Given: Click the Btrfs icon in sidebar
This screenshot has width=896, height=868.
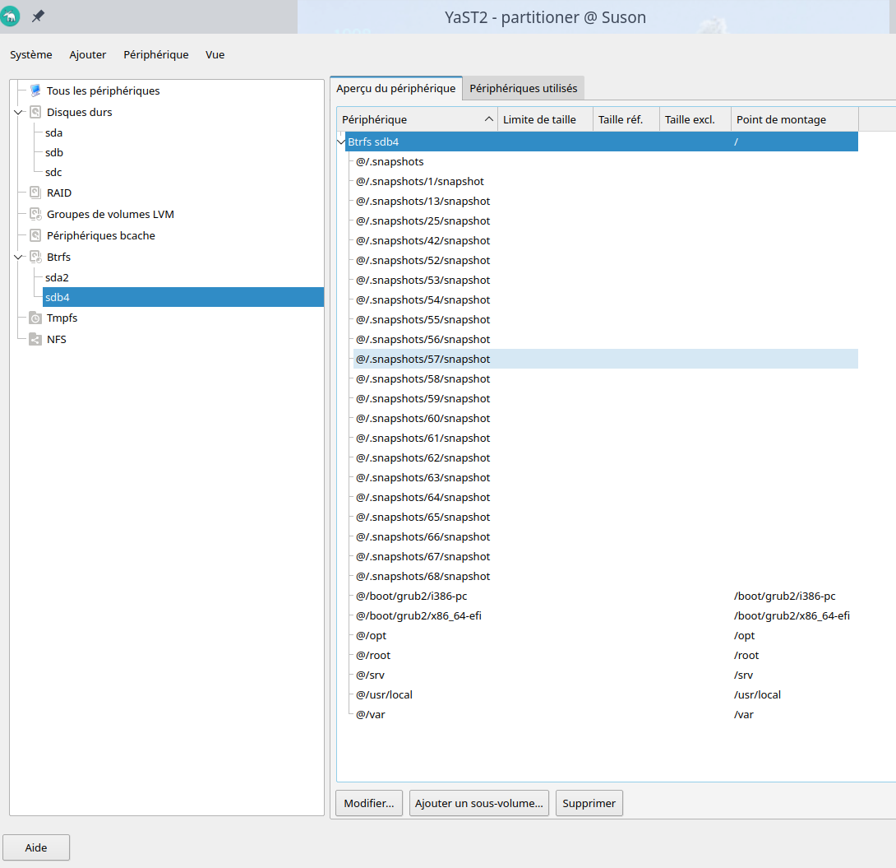Looking at the screenshot, I should pyautogui.click(x=35, y=257).
